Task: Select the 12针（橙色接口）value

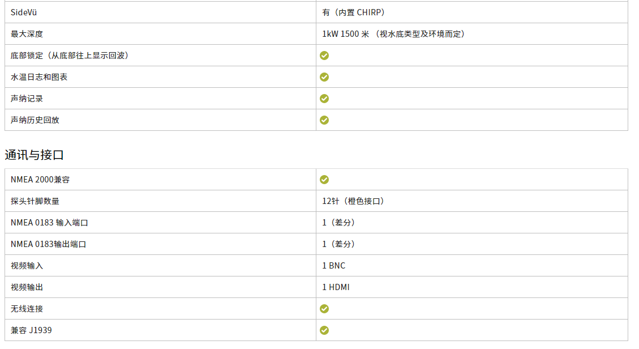Action: point(353,201)
